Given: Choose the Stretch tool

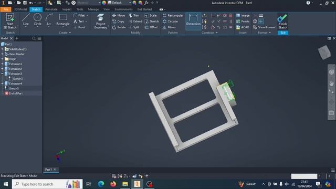Looking at the screenshot, I should coord(152,22).
